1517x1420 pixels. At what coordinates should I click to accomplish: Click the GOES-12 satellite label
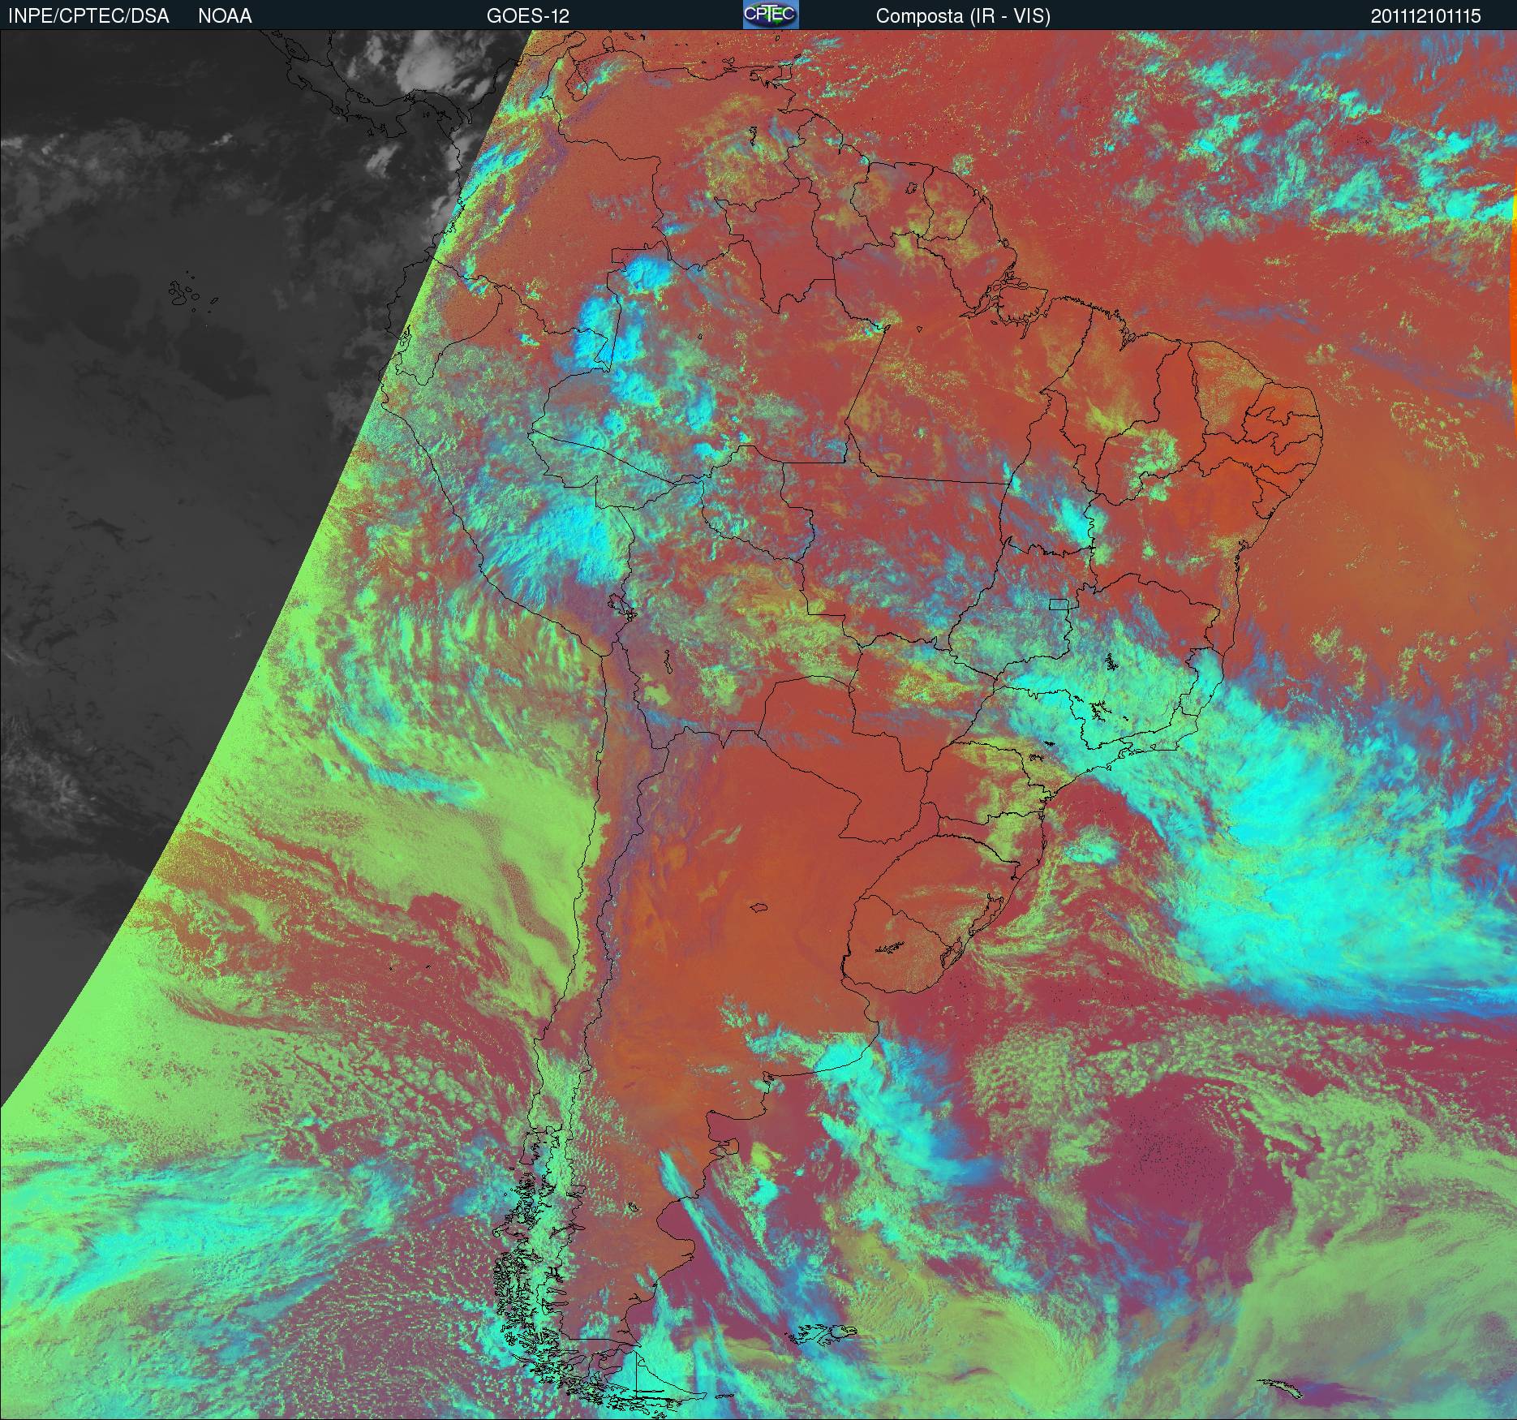pyautogui.click(x=527, y=16)
